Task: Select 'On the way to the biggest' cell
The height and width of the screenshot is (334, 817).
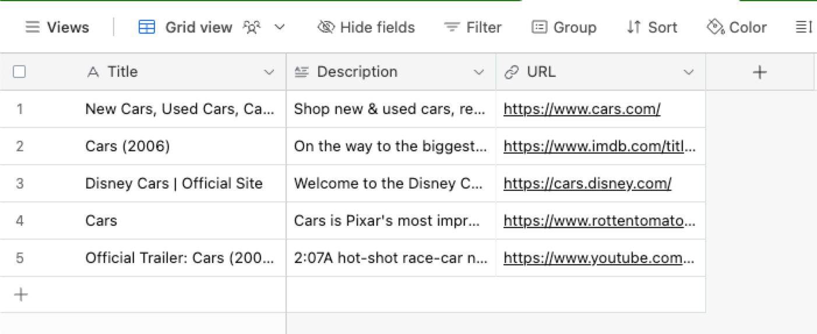Action: click(391, 146)
